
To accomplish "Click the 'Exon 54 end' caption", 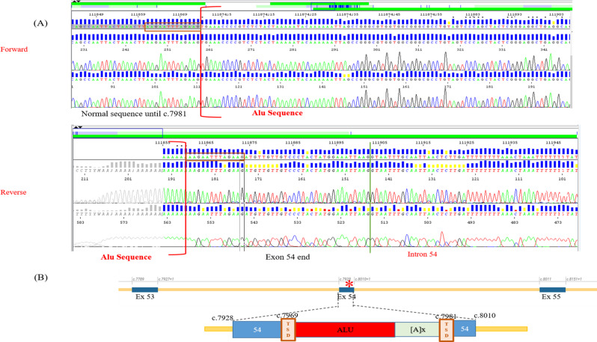I will tap(287, 257).
